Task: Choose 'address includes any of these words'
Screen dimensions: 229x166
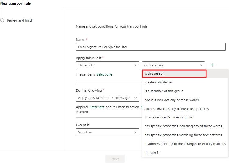Action: 185,100
